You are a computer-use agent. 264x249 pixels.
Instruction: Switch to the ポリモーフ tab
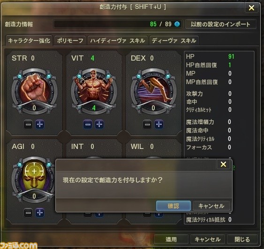point(70,41)
